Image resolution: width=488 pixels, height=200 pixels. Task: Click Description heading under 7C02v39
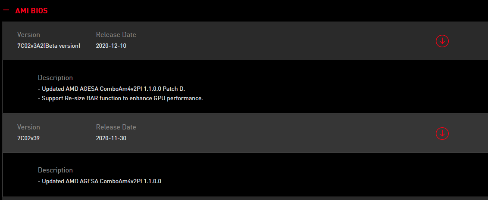pos(56,170)
